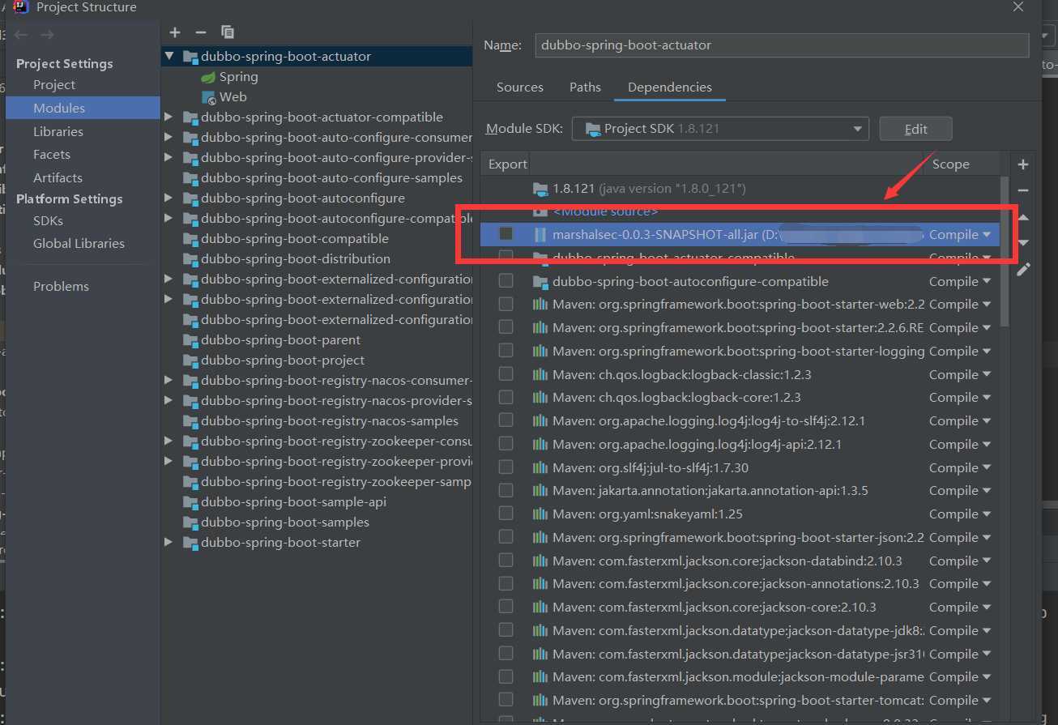Click the dubbo-spring-boot-starter module folder icon
The width and height of the screenshot is (1058, 725).
tap(190, 543)
